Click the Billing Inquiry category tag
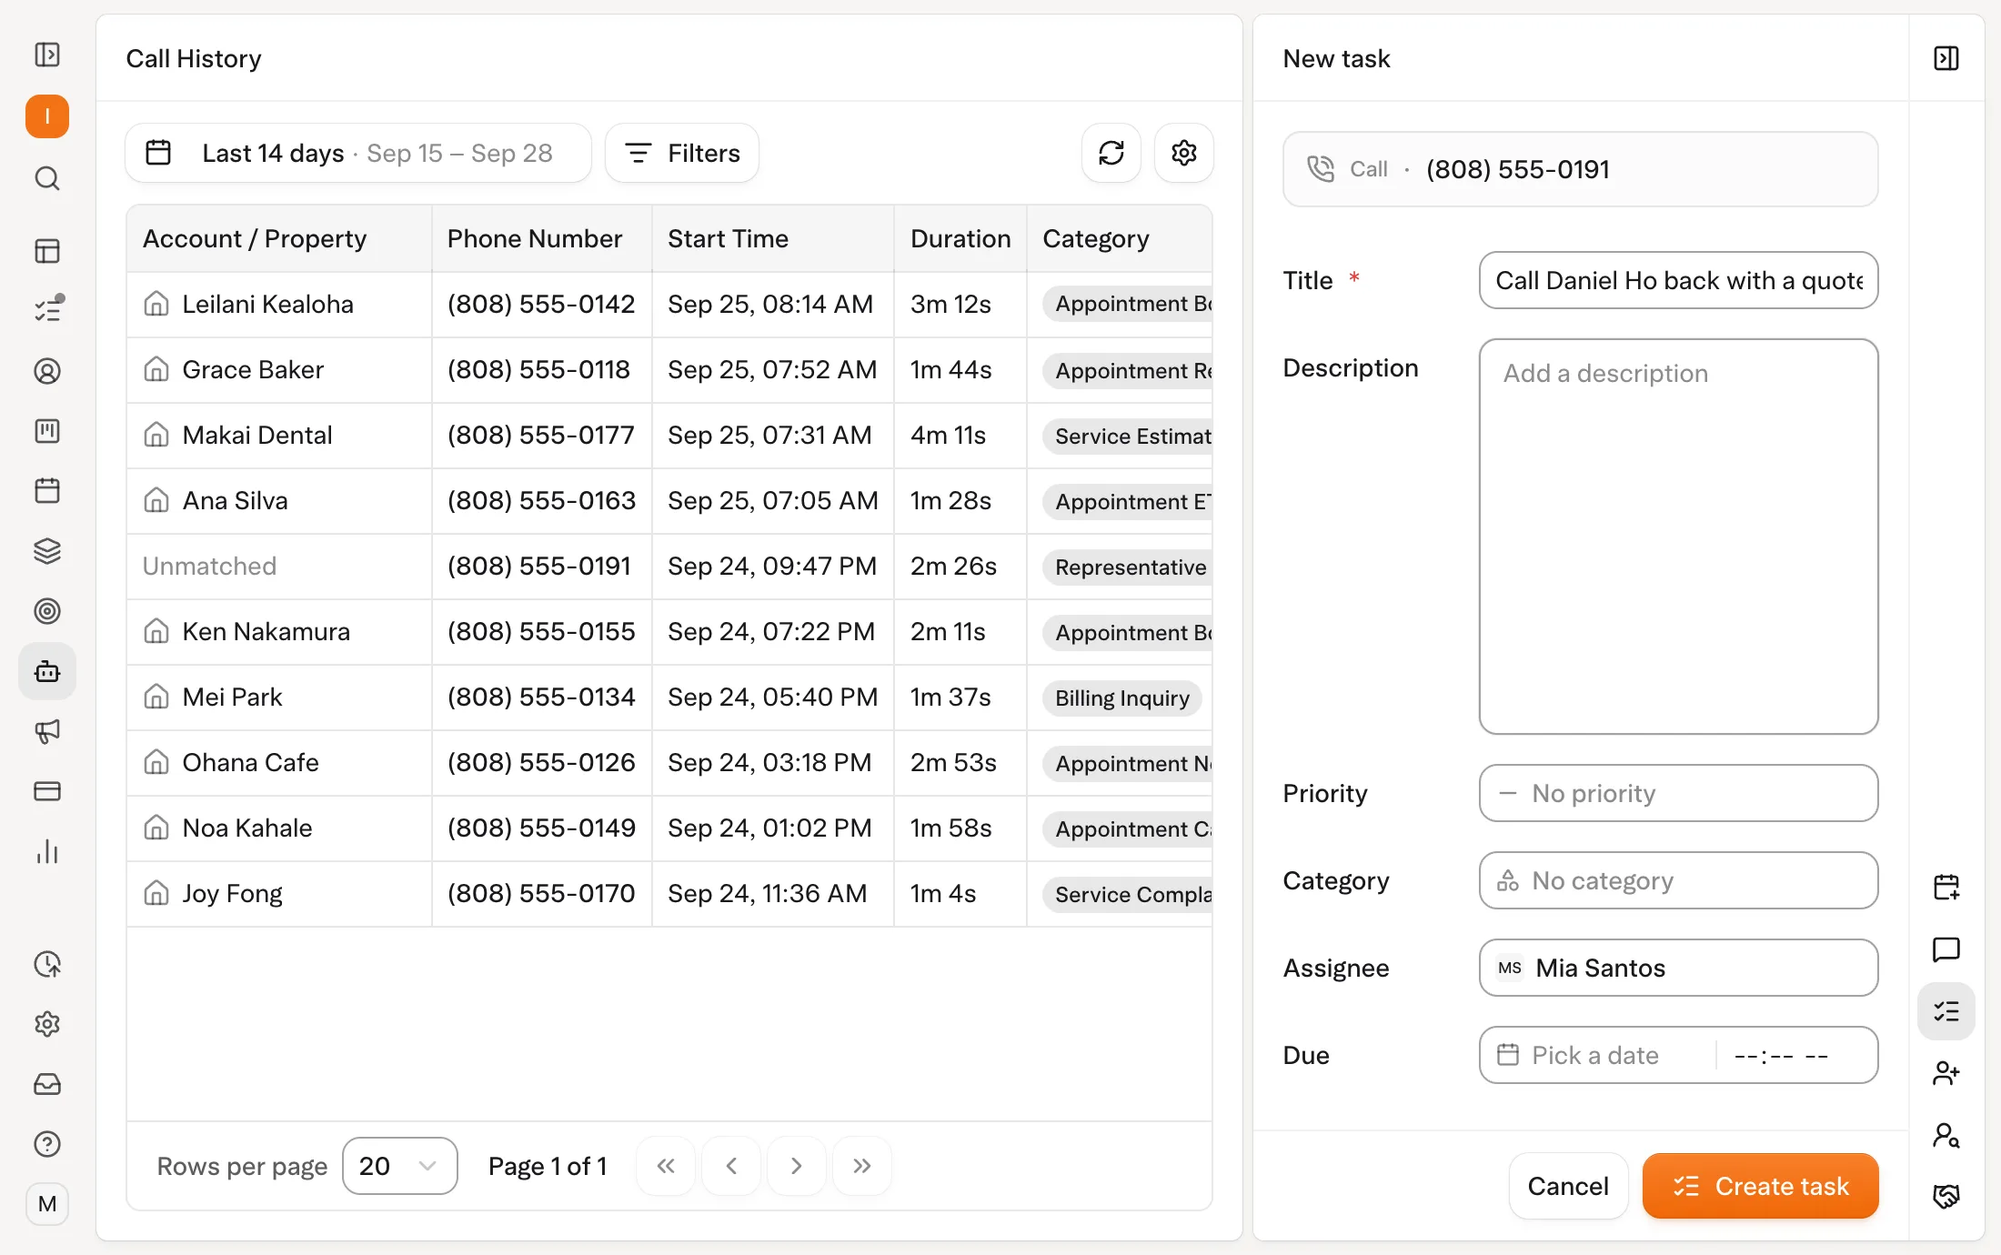Screen dimensions: 2001x1255 [1122, 698]
